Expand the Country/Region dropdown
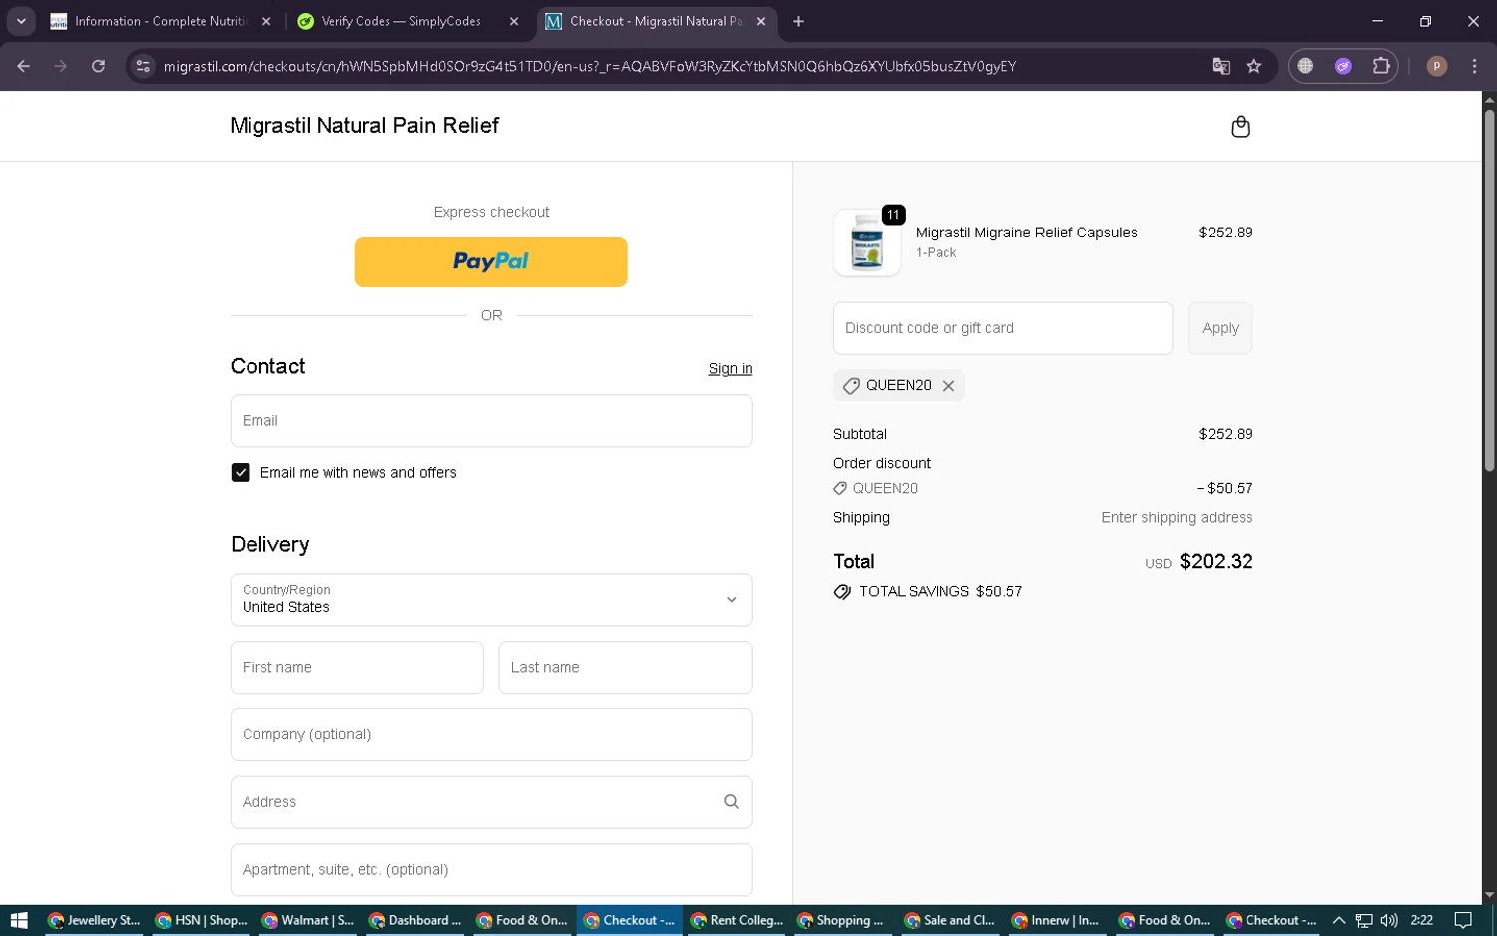The image size is (1497, 936). coord(491,600)
